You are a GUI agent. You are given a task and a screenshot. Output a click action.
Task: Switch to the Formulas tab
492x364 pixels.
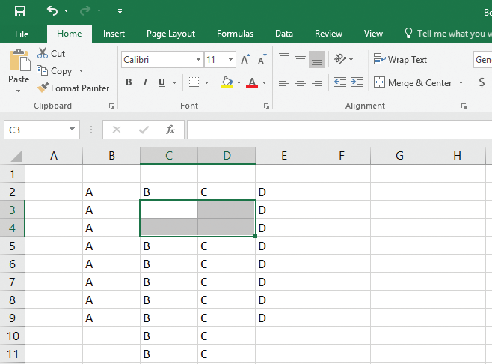[235, 34]
